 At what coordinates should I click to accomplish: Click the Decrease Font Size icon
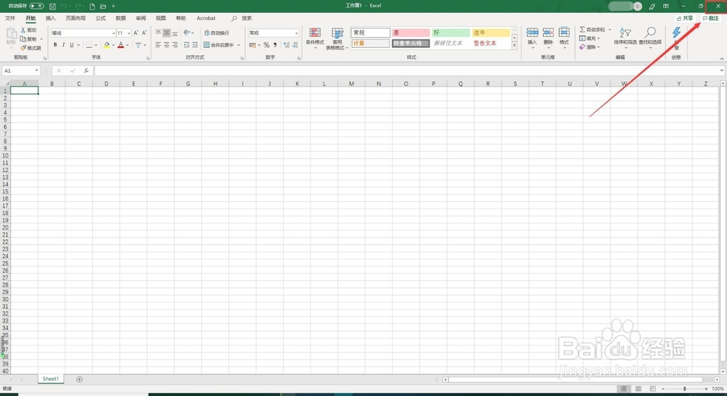tap(144, 33)
